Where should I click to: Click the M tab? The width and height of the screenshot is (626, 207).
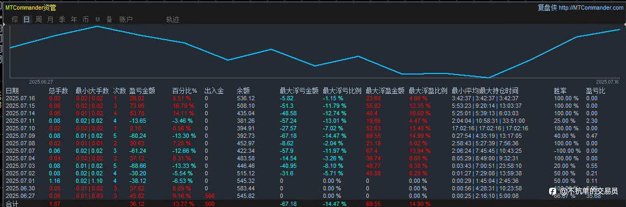(97, 19)
